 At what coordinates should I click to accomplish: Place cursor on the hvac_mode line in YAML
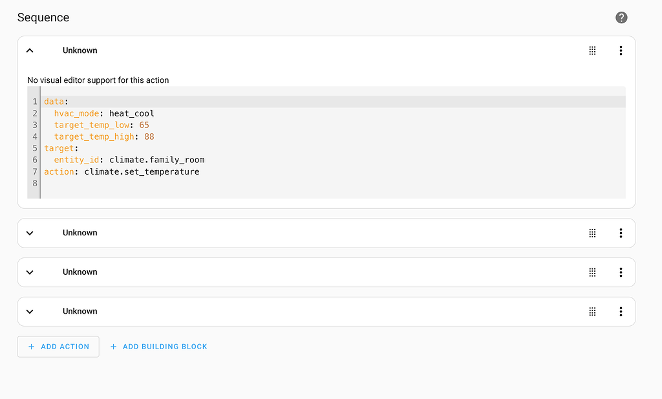103,113
